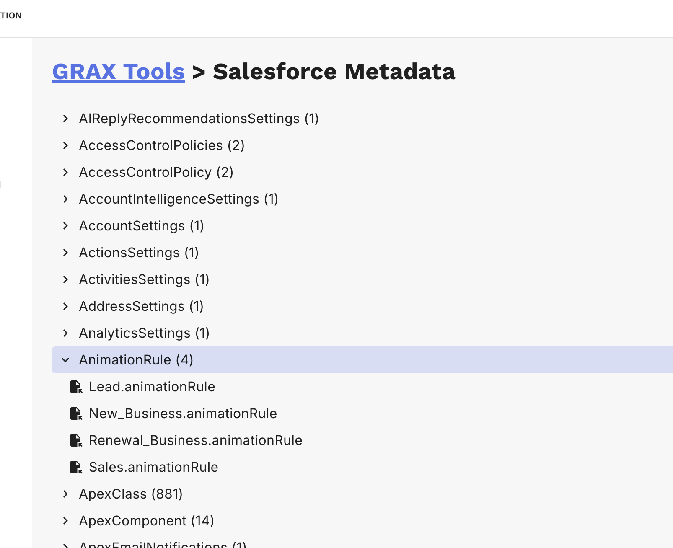This screenshot has width=673, height=548.
Task: Open the Sales.animationRule file
Action: [153, 467]
